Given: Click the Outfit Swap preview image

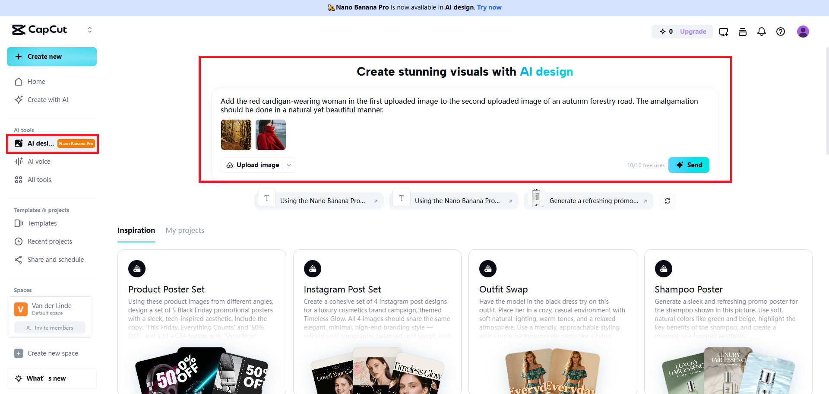Looking at the screenshot, I should coord(553,372).
